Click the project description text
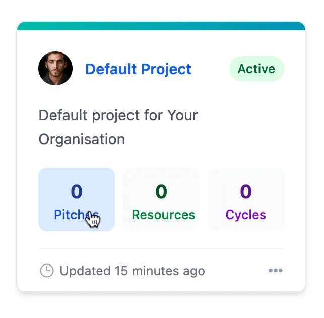324x318 pixels. click(118, 127)
